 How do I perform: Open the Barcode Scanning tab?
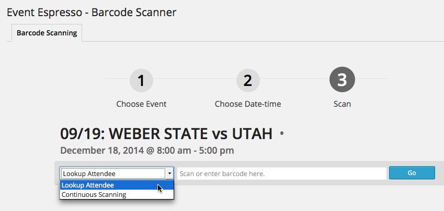pyautogui.click(x=47, y=33)
